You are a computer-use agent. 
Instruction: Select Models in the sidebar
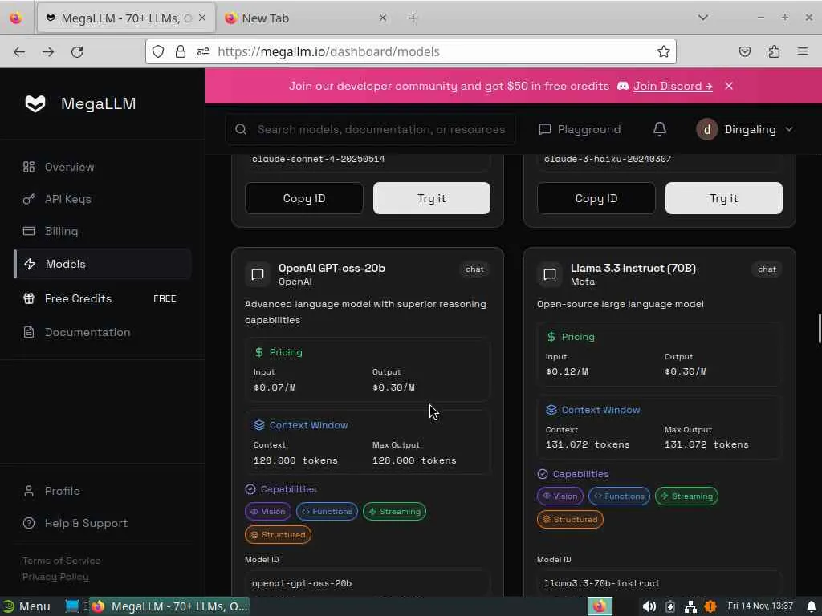click(103, 264)
